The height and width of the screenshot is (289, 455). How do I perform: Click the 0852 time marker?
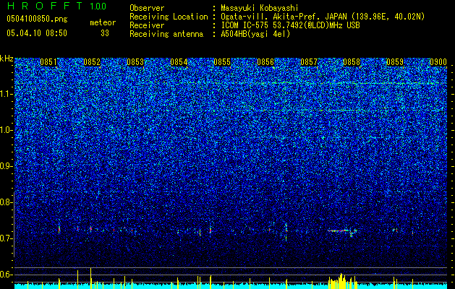click(x=92, y=62)
